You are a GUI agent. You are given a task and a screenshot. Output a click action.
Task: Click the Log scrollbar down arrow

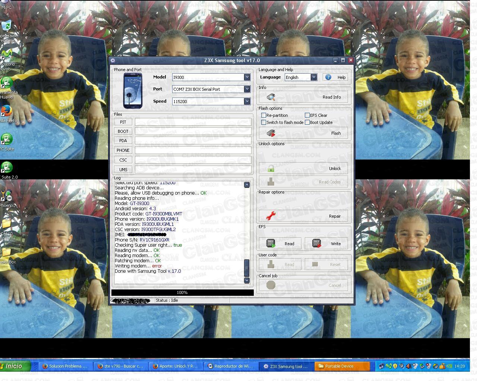(247, 280)
